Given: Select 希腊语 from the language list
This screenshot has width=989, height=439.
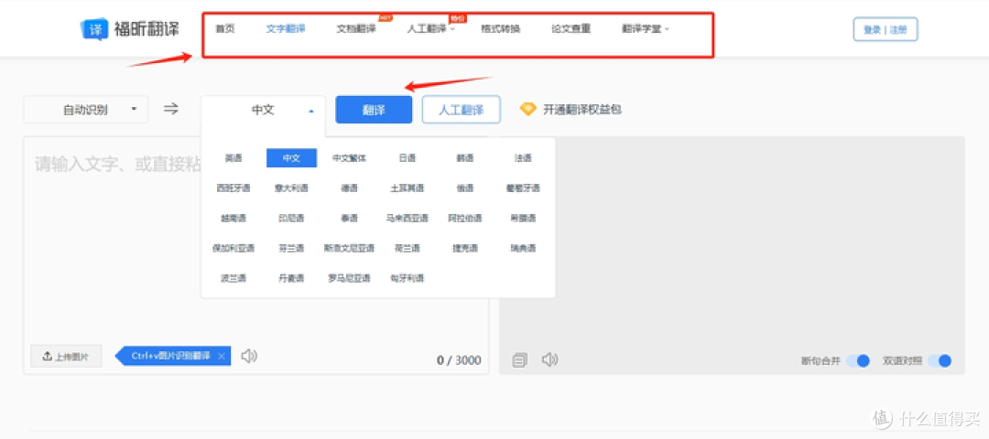Looking at the screenshot, I should pos(523,219).
